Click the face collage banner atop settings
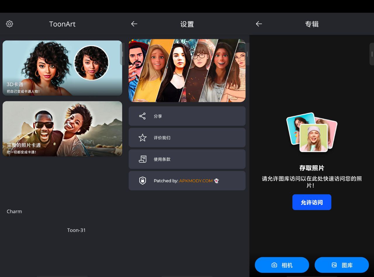The height and width of the screenshot is (277, 374). tap(187, 70)
